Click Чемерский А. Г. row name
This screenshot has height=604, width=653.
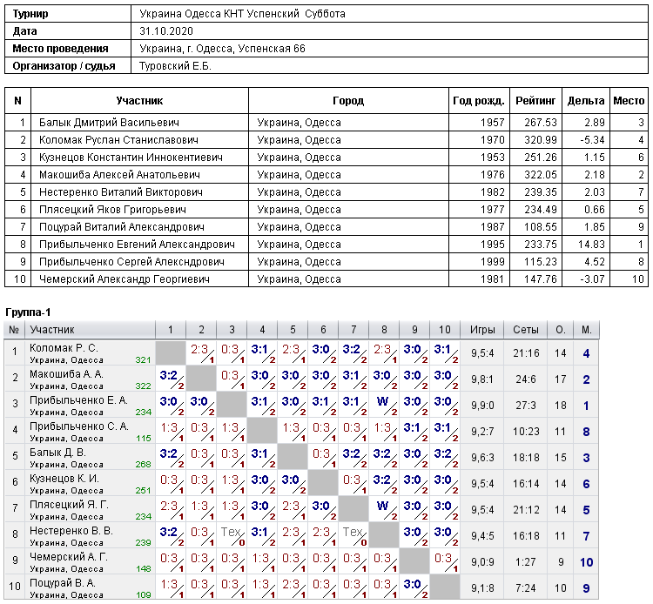click(68, 557)
